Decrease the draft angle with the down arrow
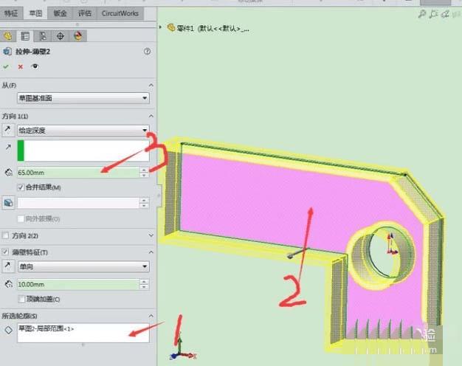This screenshot has height=366, width=462. [144, 206]
